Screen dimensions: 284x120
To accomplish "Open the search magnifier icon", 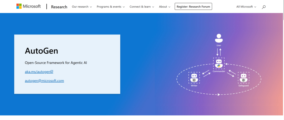I will 263,7.
